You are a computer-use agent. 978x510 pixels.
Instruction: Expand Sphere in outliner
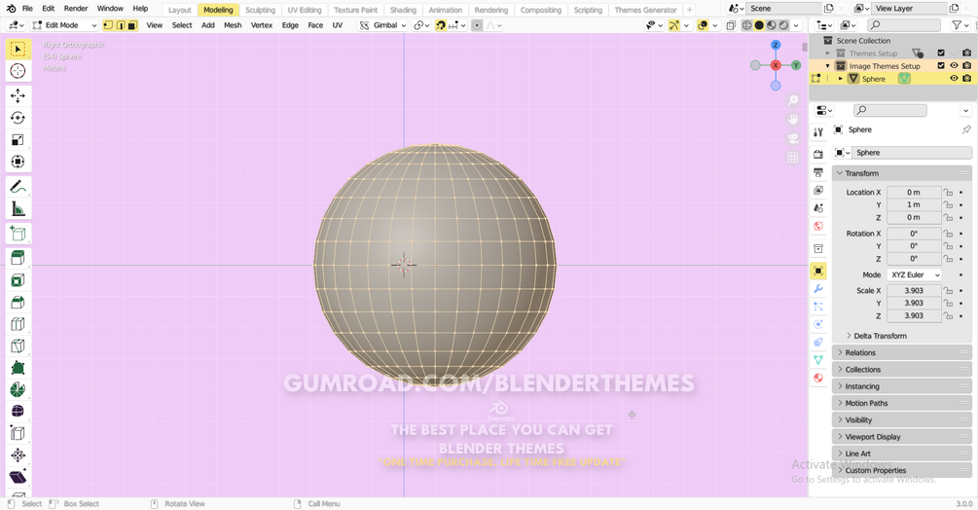(841, 79)
